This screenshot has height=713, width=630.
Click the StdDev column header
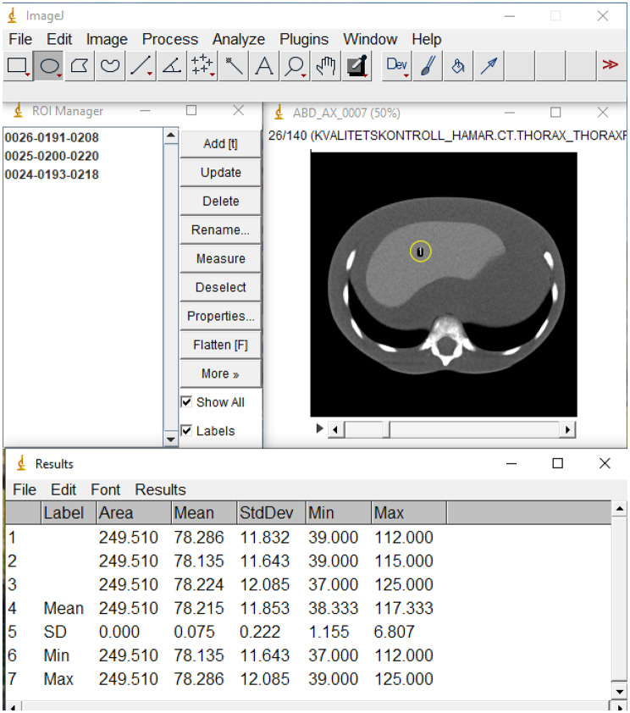(x=271, y=513)
